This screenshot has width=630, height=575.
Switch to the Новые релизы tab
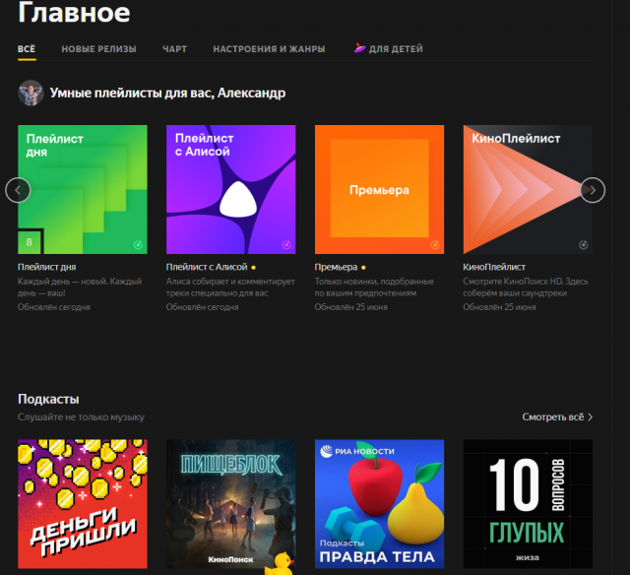click(98, 49)
